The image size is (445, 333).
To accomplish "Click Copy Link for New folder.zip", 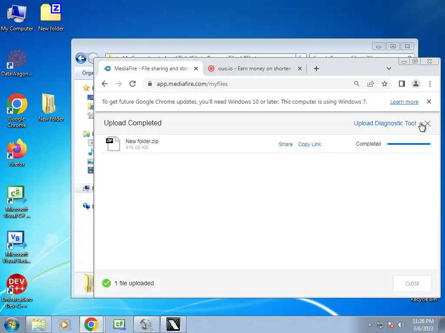I will point(309,144).
